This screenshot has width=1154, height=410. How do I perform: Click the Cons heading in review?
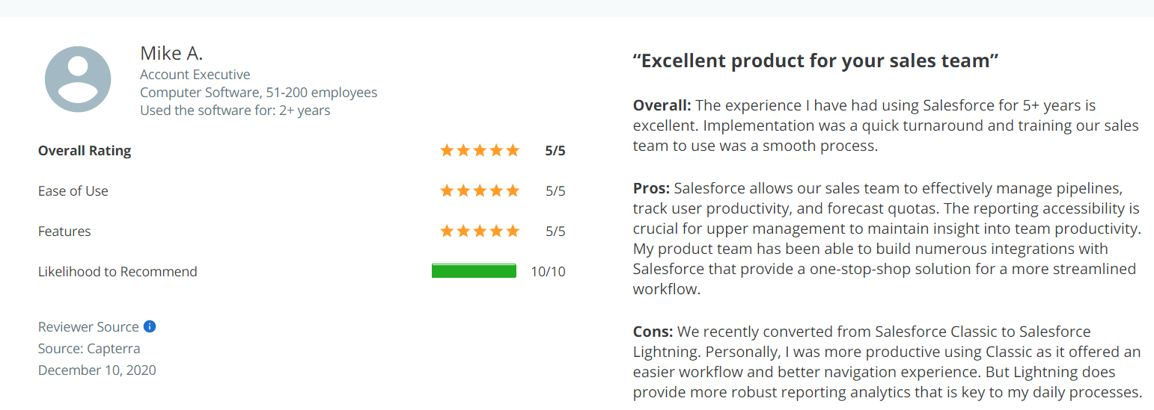click(653, 332)
